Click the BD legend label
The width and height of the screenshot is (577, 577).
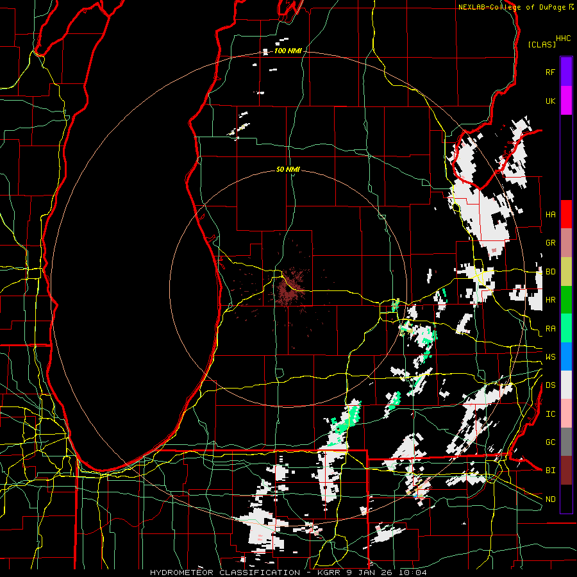click(x=551, y=272)
